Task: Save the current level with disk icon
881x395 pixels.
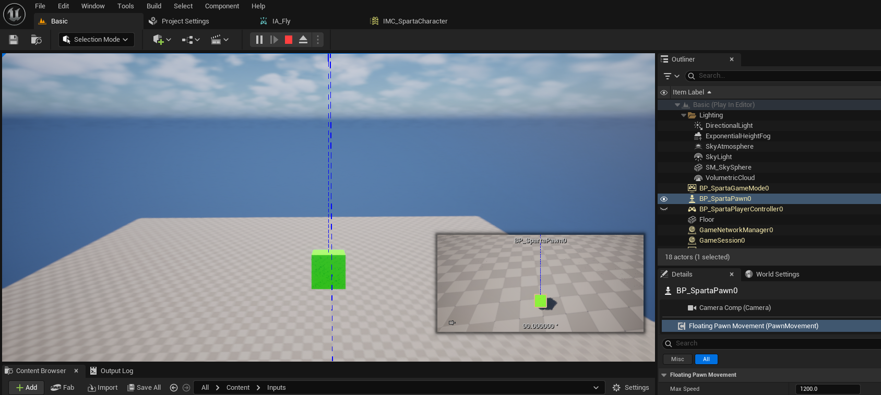Action: pyautogui.click(x=14, y=40)
